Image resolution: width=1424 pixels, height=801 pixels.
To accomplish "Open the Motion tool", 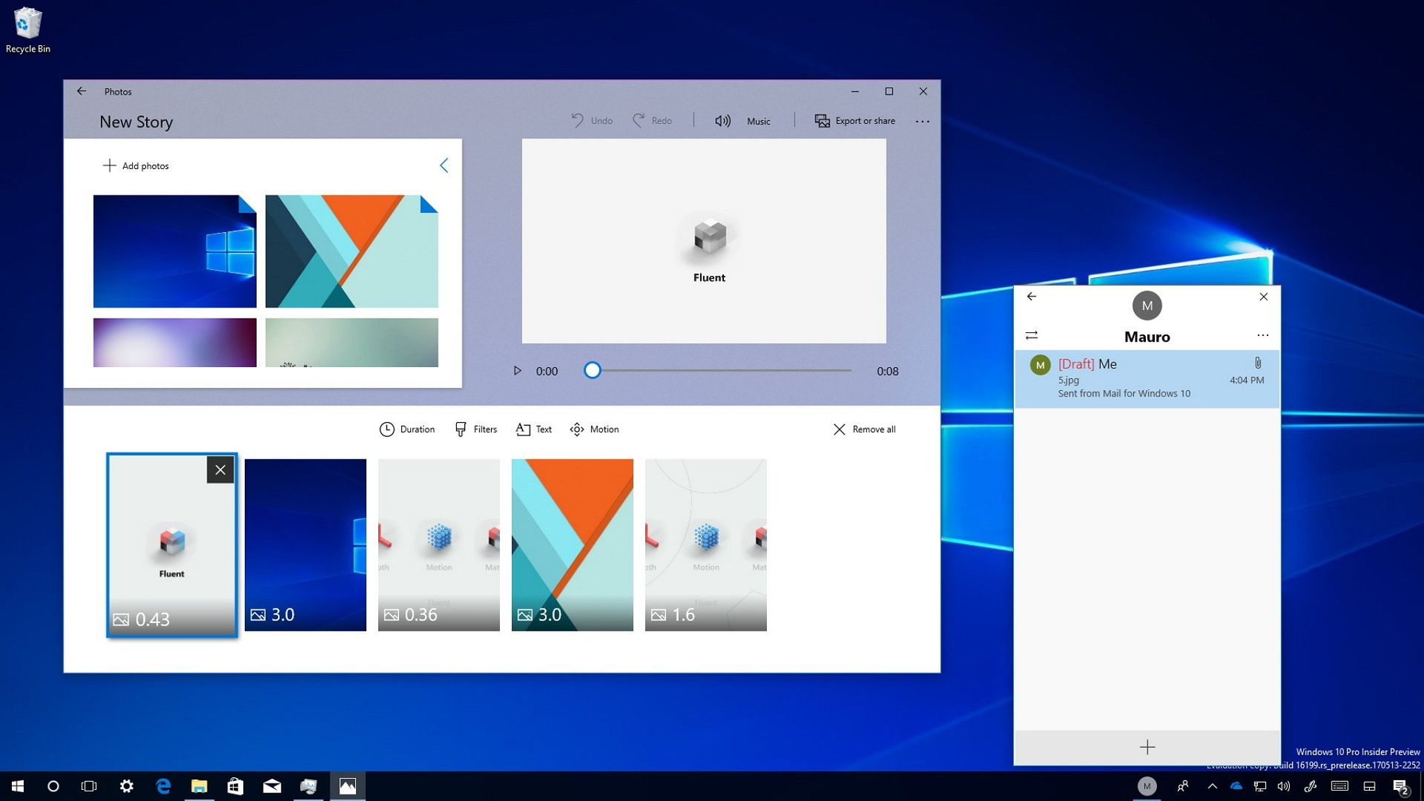I will point(593,429).
